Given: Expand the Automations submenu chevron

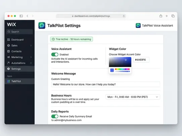Looking at the screenshot, I should (31, 63).
